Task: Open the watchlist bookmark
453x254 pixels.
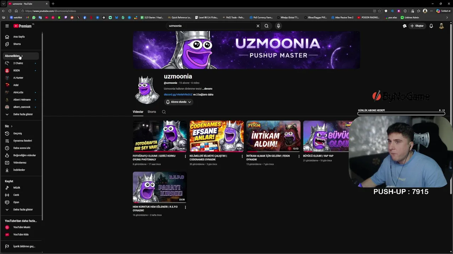Action: pyautogui.click(x=16, y=17)
